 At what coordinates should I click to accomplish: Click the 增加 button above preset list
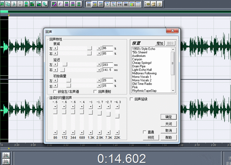tap(159, 43)
